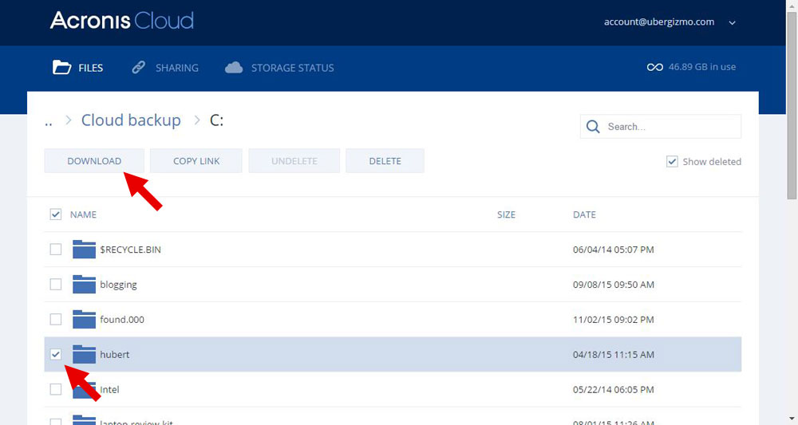798x425 pixels.
Task: Select the Intel folder name
Action: click(x=109, y=389)
